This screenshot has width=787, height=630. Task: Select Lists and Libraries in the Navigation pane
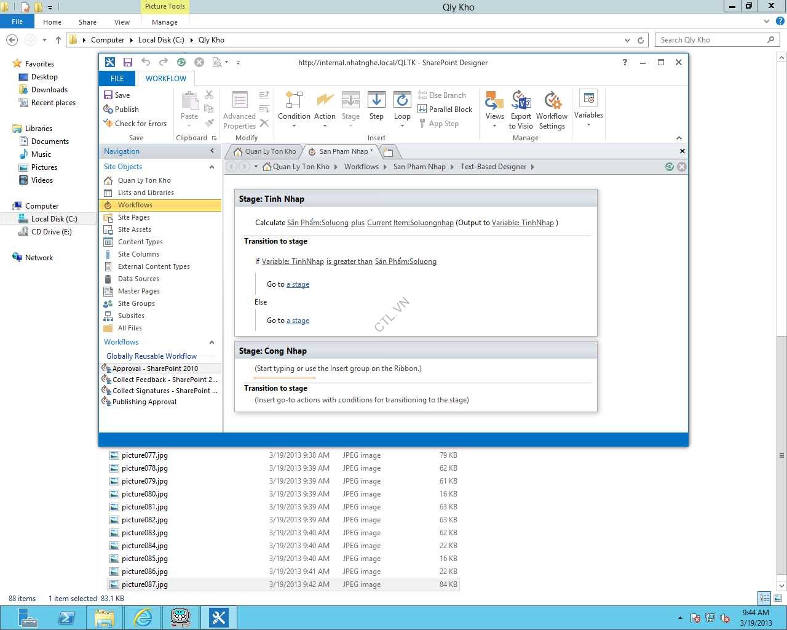click(145, 193)
